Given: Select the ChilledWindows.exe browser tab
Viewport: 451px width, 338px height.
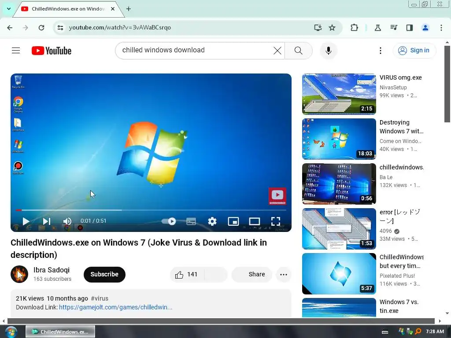Looking at the screenshot, I should coord(68,9).
